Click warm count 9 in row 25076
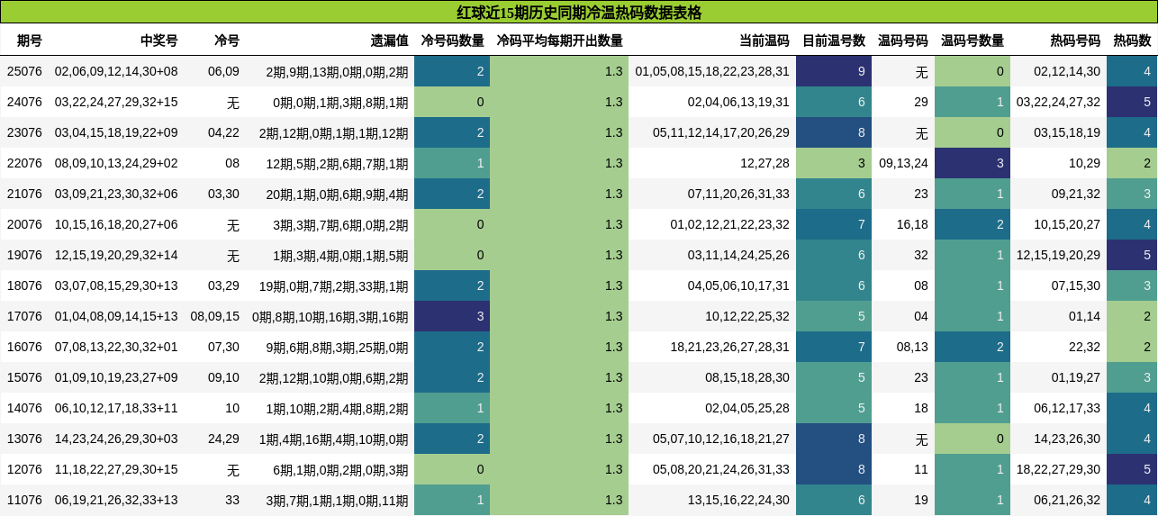Viewport: 1158px width, 516px height. (x=834, y=71)
